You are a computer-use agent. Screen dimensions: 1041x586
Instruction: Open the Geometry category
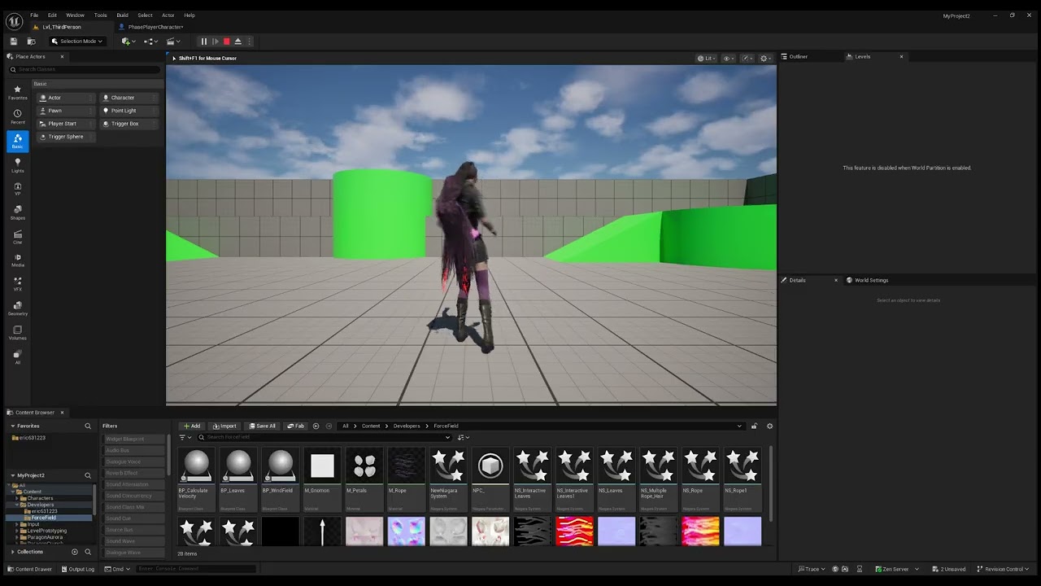click(x=17, y=308)
